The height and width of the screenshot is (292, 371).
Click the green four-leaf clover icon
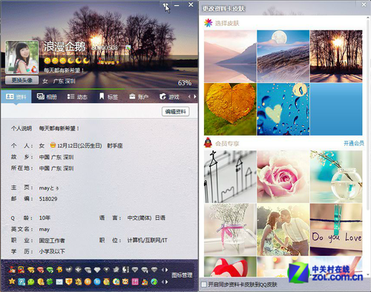[50, 282]
